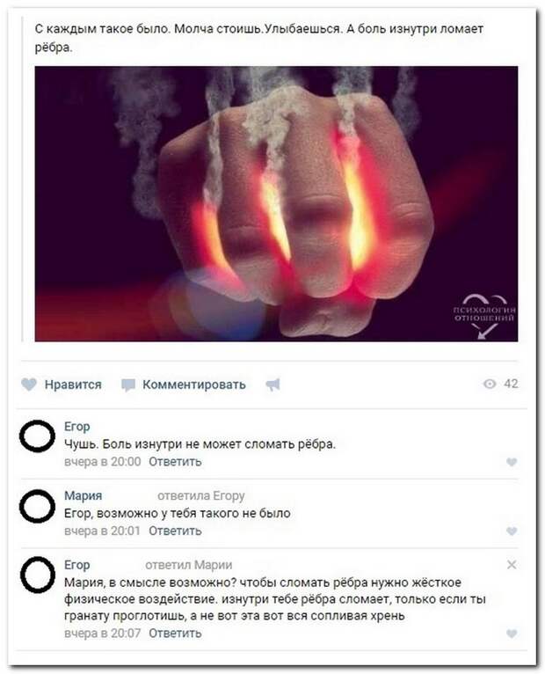The width and height of the screenshot is (545, 674).
Task: Open Мария's profile name link
Action: click(x=84, y=495)
